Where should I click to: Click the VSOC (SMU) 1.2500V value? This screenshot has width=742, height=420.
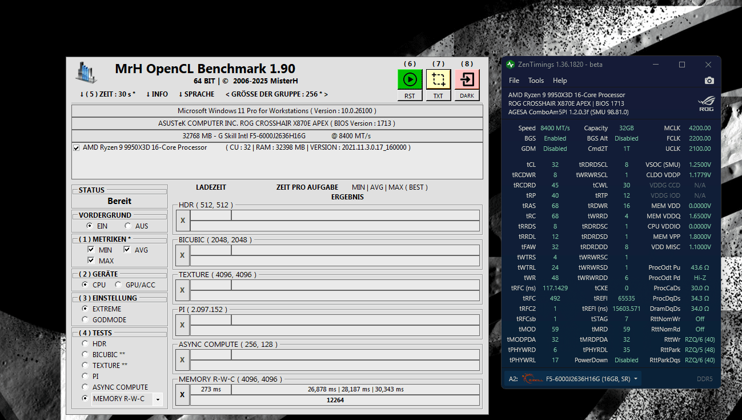pos(700,165)
